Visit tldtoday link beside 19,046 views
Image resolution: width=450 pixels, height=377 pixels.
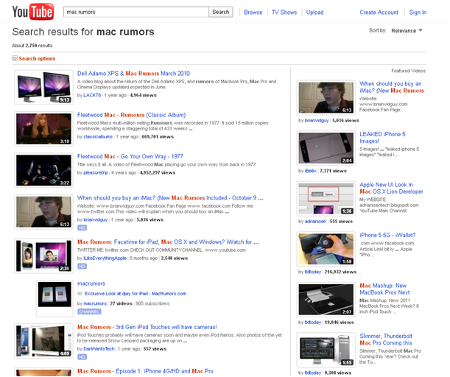point(313,323)
